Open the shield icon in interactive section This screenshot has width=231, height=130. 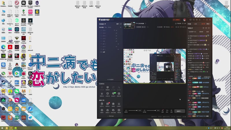coord(107,88)
